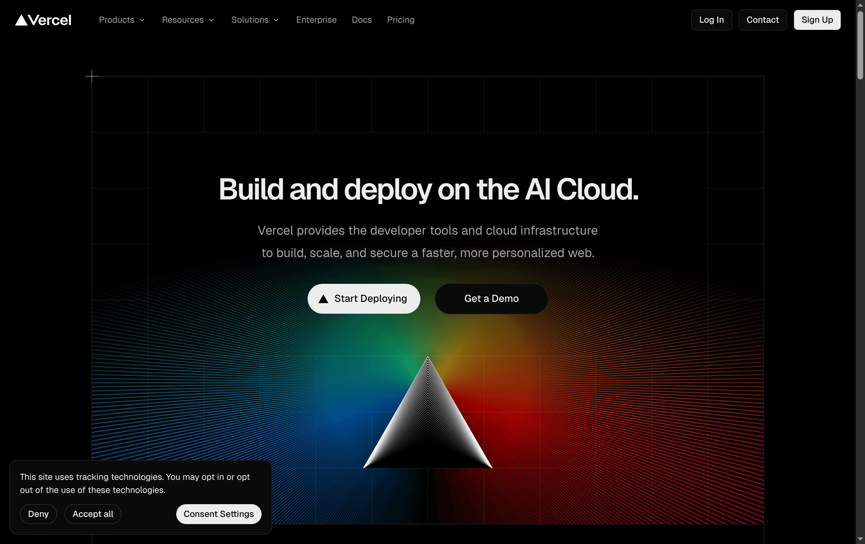Open the Pricing page link
Viewport: 865px width, 544px height.
click(x=400, y=20)
